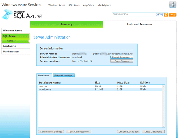178x138 pixels.
Task: Click the database.windows.net server address
Action: click(113, 54)
